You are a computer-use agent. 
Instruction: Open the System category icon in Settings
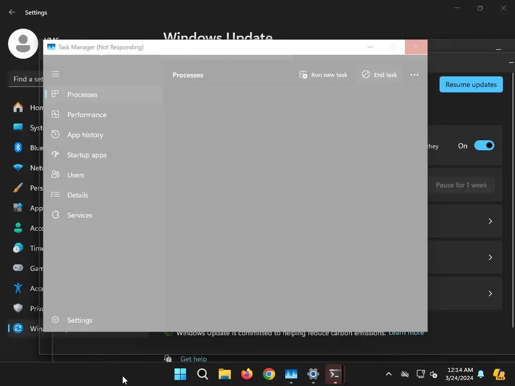[18, 127]
